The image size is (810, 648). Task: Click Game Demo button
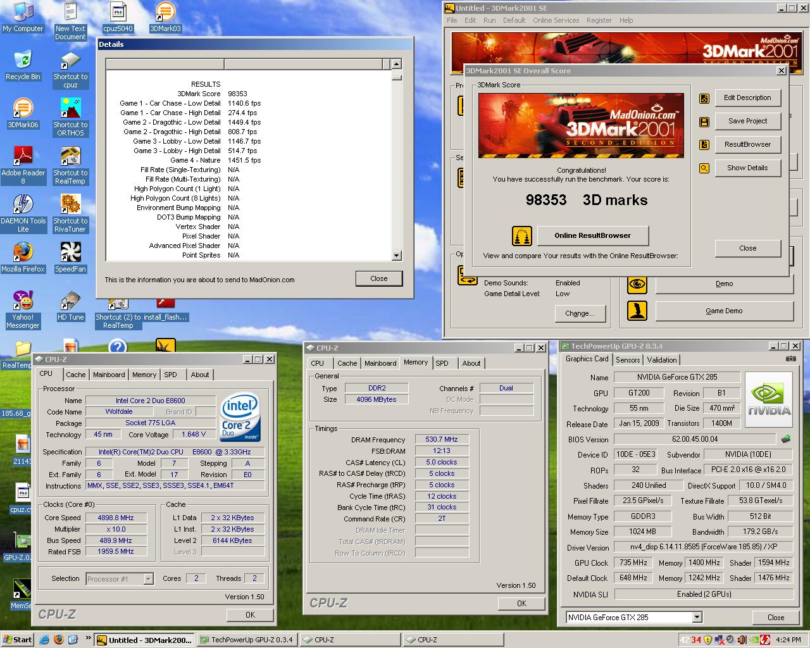pyautogui.click(x=724, y=311)
